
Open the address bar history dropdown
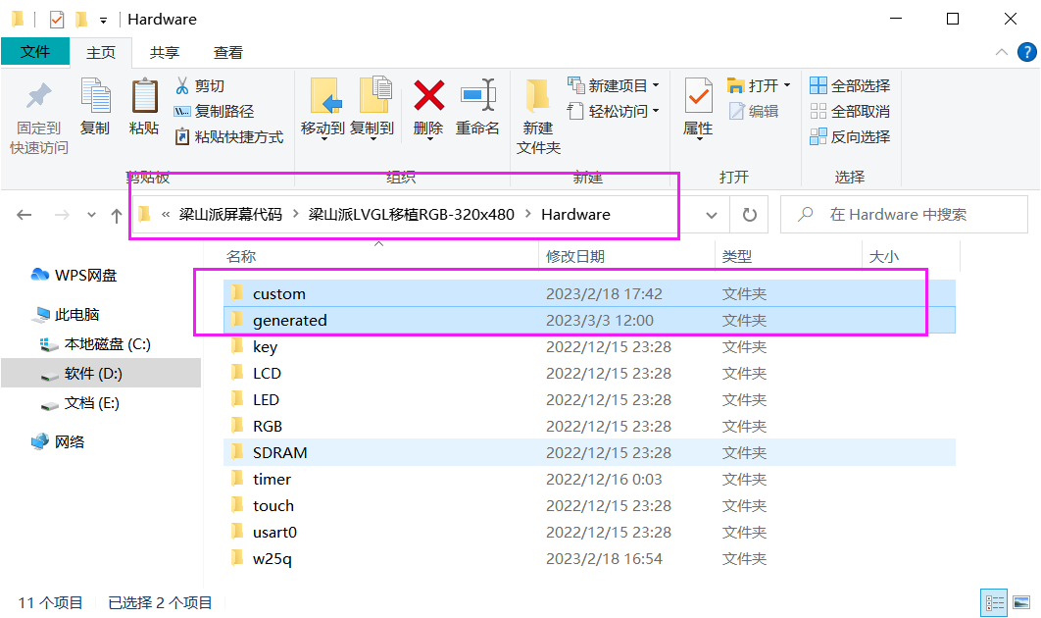pos(711,215)
